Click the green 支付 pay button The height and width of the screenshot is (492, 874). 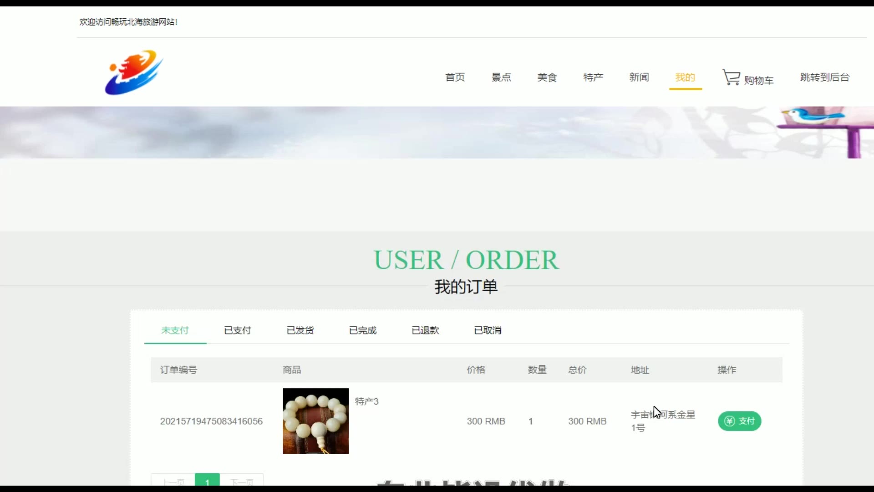coord(739,421)
